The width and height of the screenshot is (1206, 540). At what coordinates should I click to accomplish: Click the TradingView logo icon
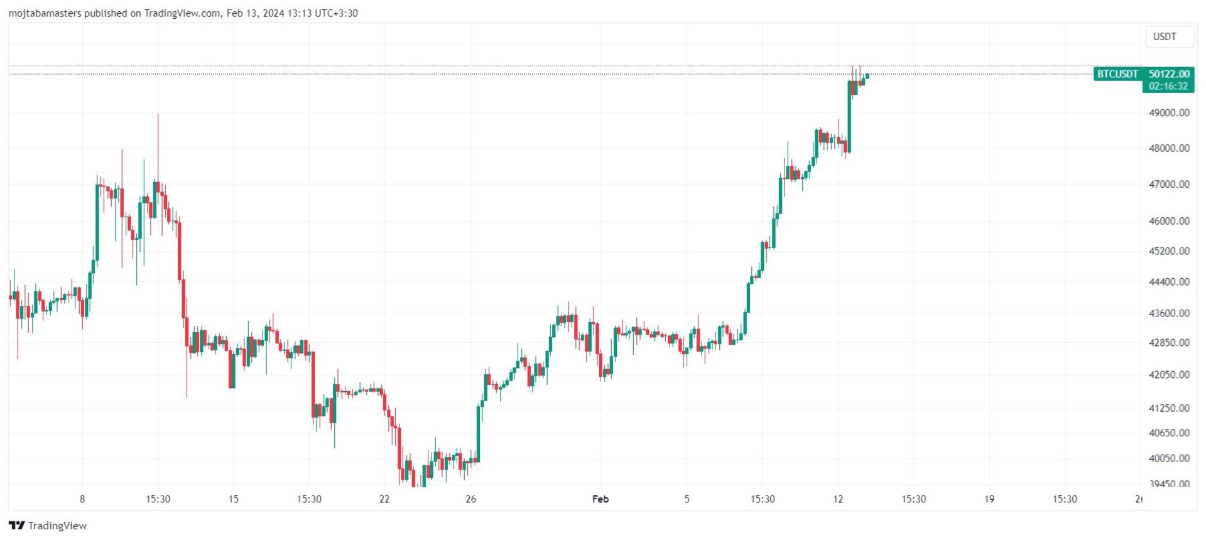[17, 526]
